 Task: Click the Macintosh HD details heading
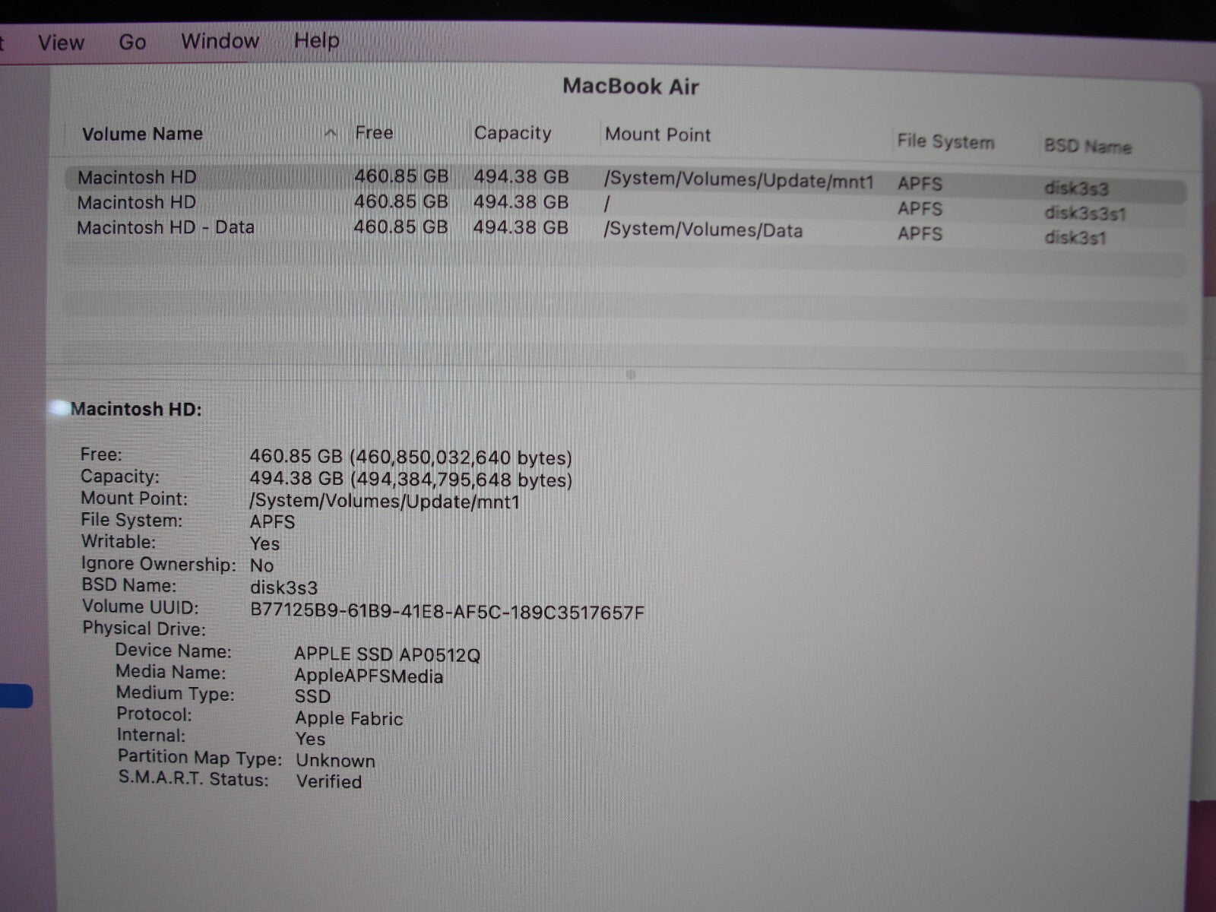136,410
